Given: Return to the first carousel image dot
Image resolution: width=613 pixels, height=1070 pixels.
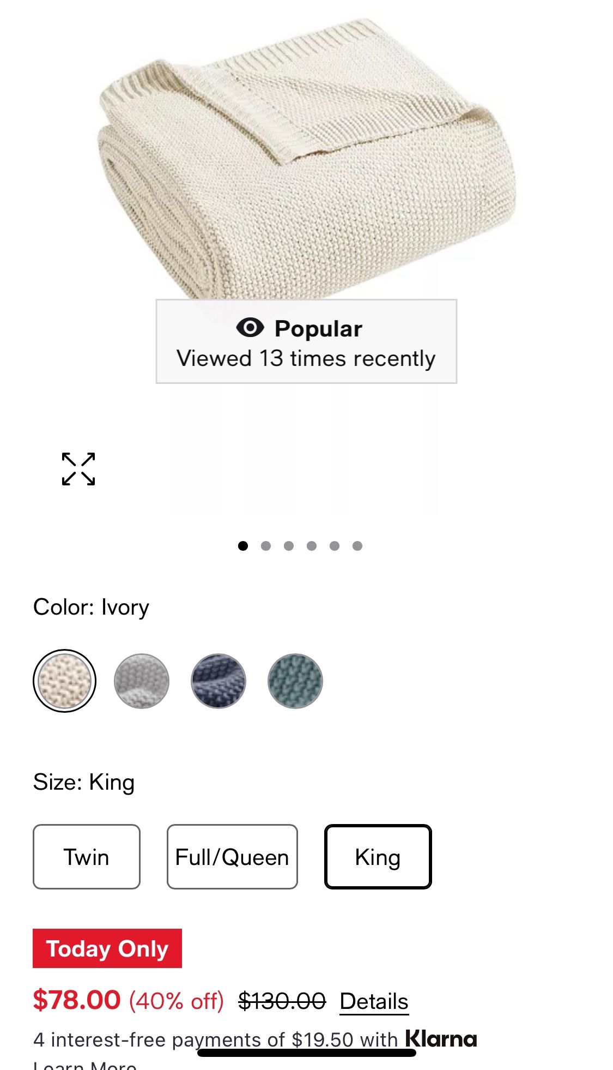Looking at the screenshot, I should (x=243, y=546).
